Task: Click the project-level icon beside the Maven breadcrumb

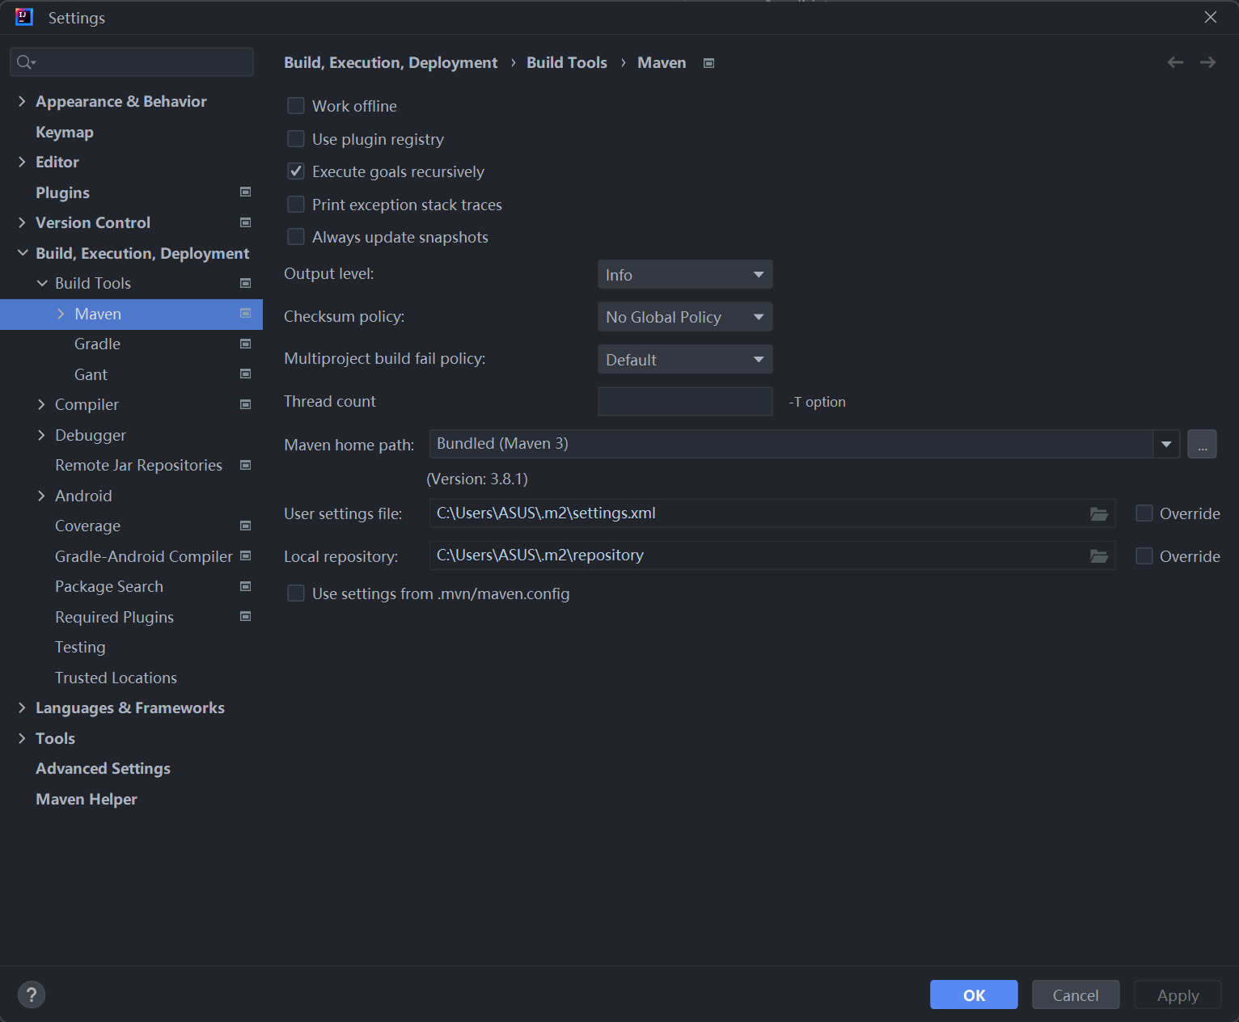Action: point(709,63)
